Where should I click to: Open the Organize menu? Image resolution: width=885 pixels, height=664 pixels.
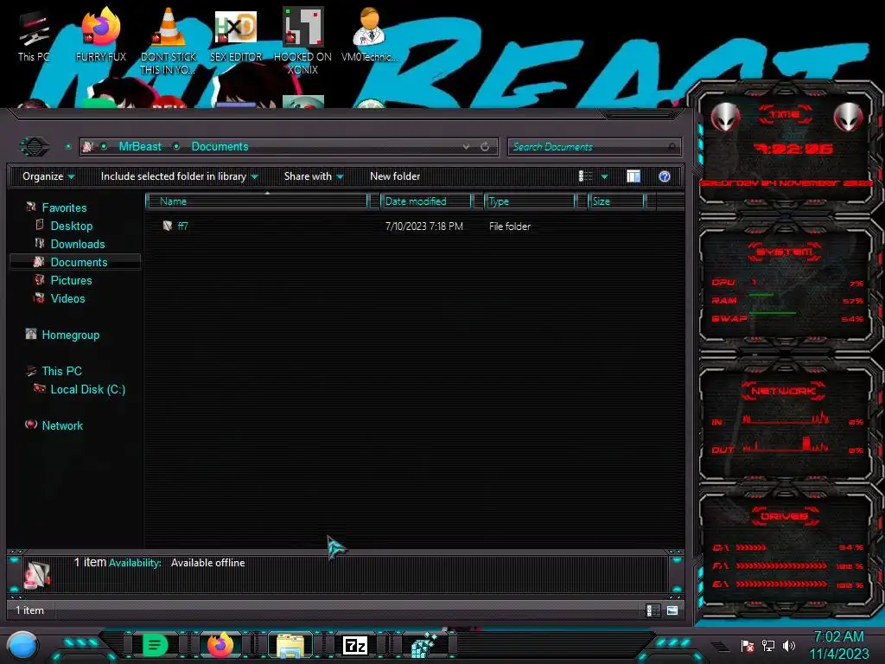pyautogui.click(x=48, y=176)
